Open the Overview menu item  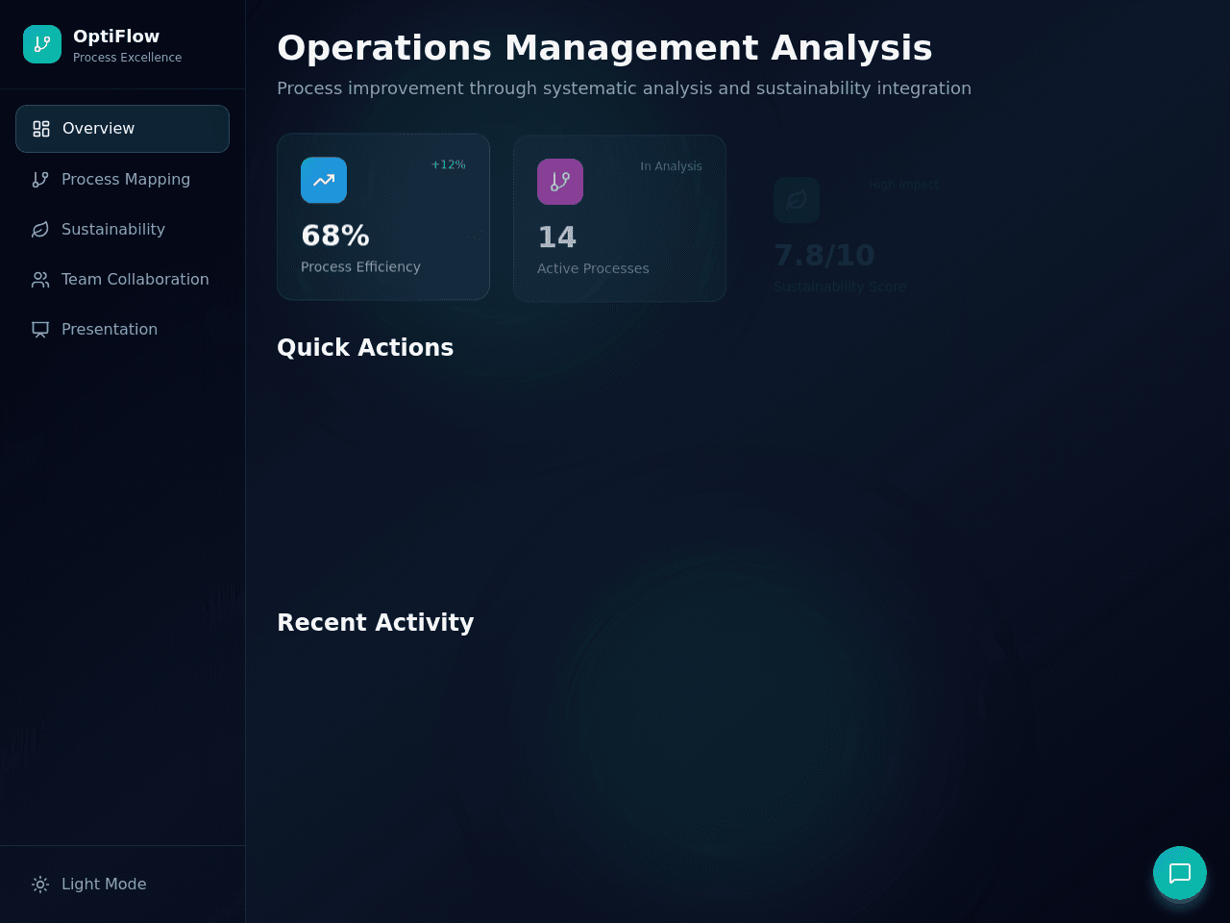[122, 129]
